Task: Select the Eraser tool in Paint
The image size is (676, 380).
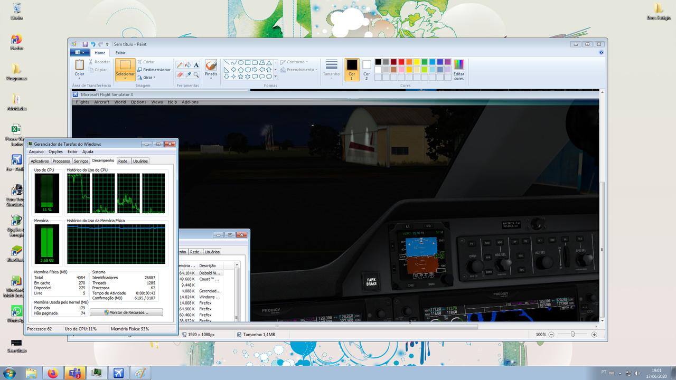Action: coord(180,75)
